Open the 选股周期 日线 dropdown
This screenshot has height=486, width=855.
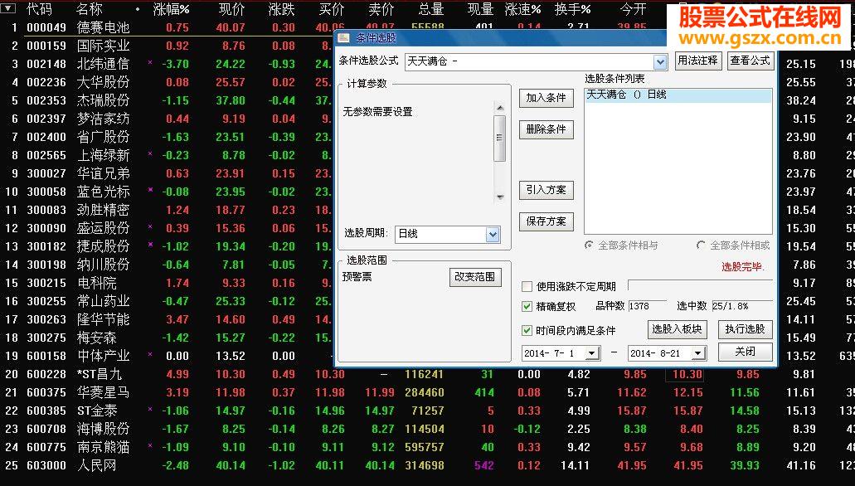point(493,234)
